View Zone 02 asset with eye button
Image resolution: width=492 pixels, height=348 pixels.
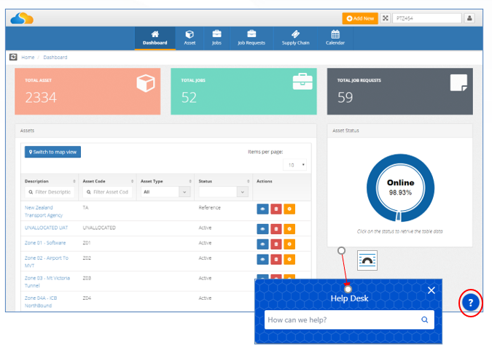point(262,259)
